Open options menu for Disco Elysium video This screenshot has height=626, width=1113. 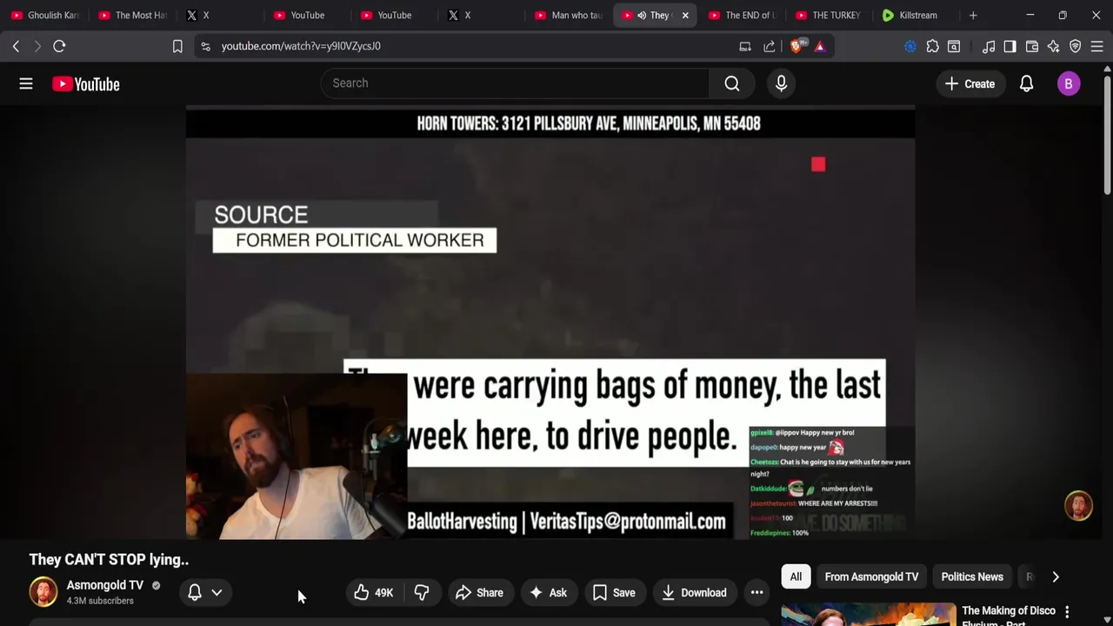(x=1067, y=613)
